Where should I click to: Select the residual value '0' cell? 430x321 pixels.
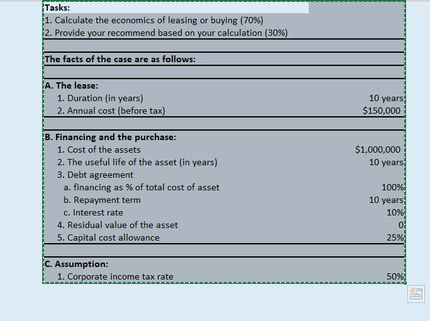point(400,225)
